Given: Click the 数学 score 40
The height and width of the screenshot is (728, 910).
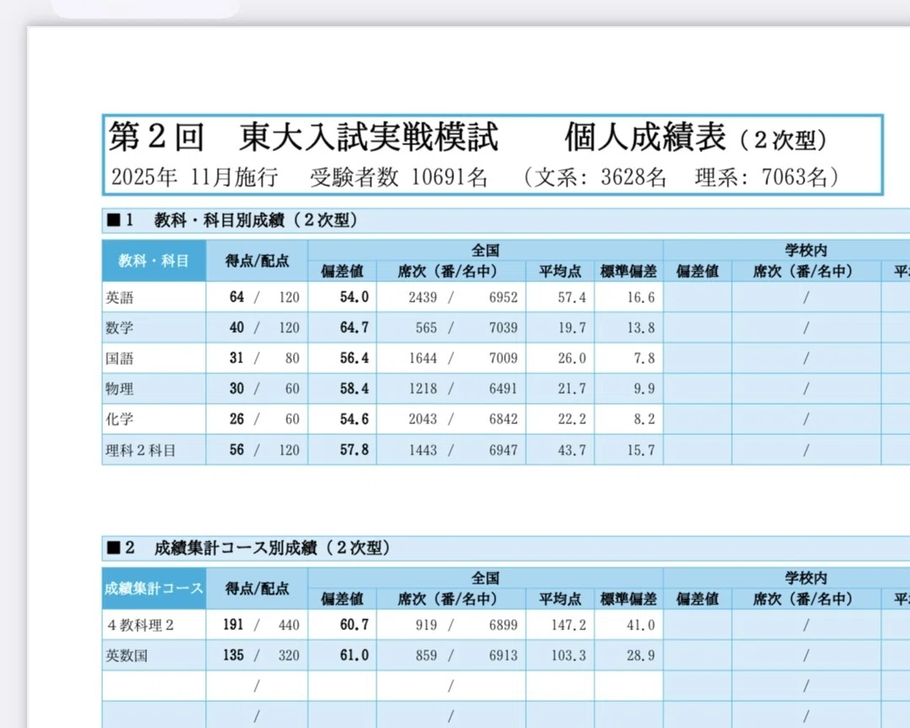Looking at the screenshot, I should click(236, 328).
